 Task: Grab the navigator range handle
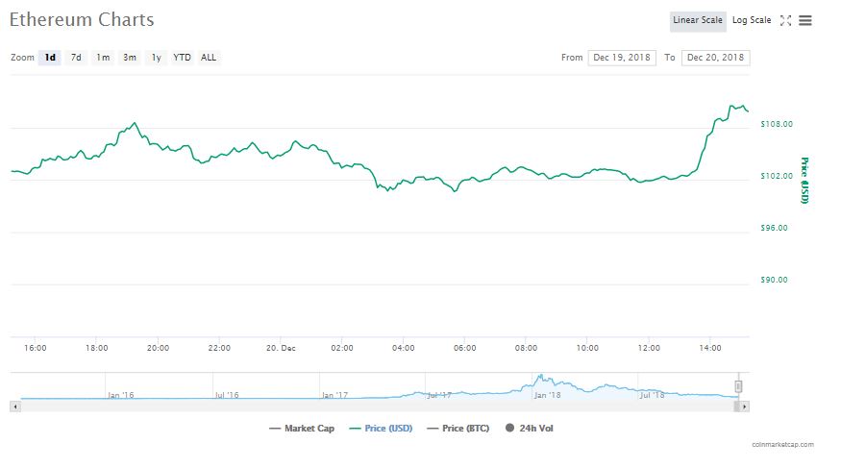coord(738,386)
